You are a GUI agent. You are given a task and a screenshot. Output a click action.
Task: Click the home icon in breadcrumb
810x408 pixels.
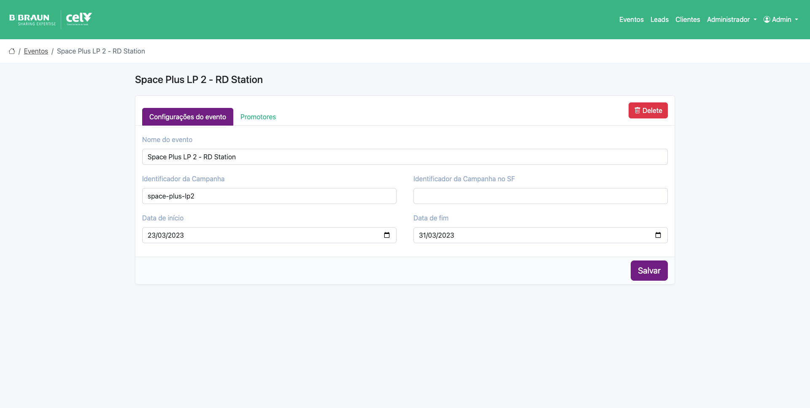click(12, 51)
